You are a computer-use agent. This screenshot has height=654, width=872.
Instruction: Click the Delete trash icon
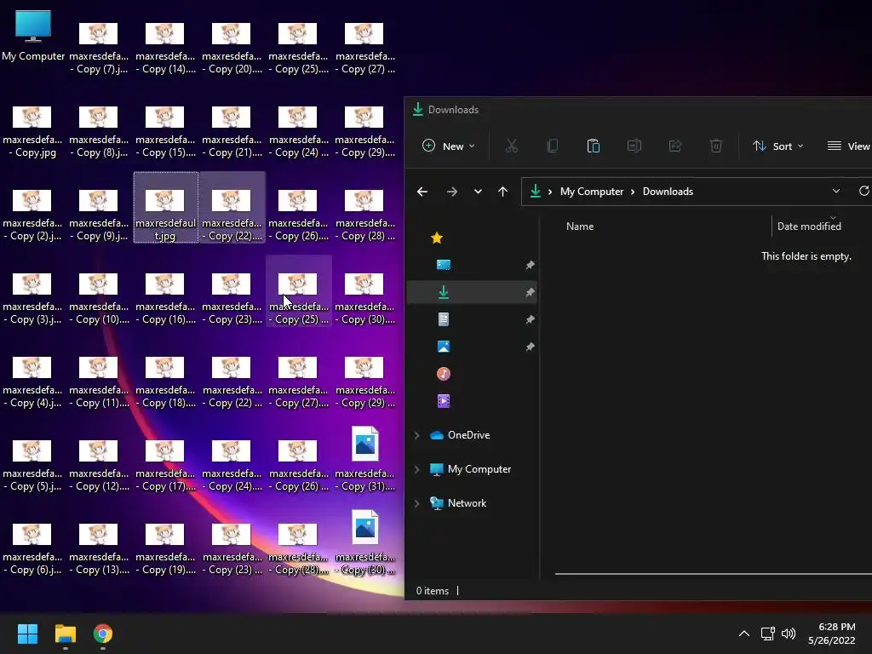(x=715, y=146)
